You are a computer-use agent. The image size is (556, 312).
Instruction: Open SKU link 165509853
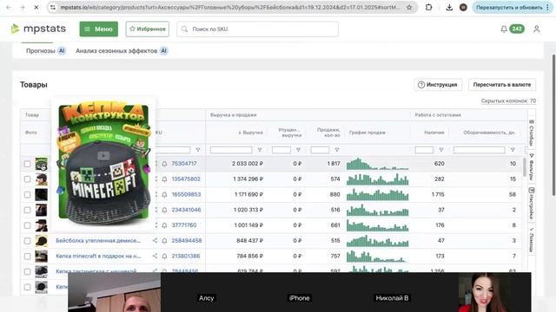point(186,194)
